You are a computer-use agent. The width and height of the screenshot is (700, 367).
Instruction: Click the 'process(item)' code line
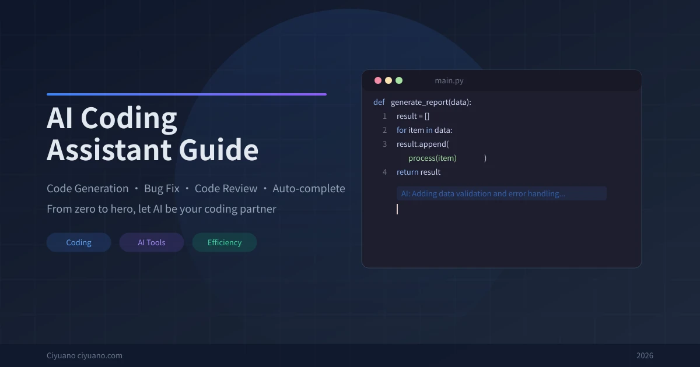432,158
